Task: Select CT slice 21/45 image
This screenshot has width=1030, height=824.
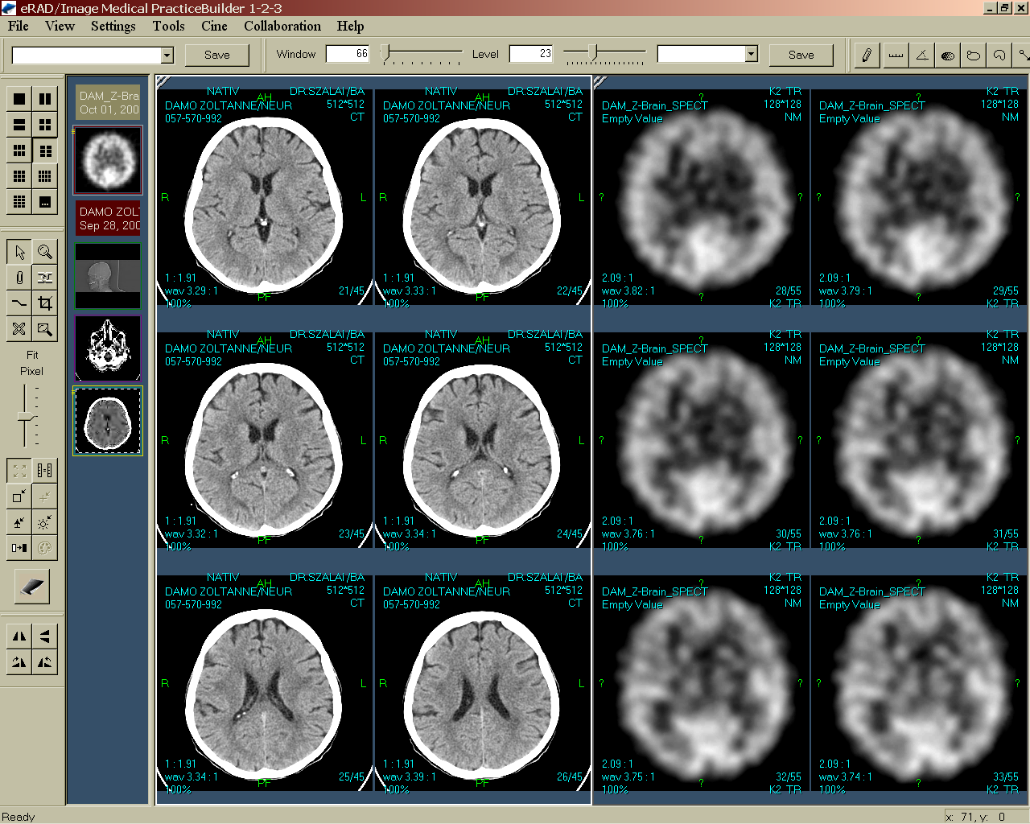Action: coord(265,197)
